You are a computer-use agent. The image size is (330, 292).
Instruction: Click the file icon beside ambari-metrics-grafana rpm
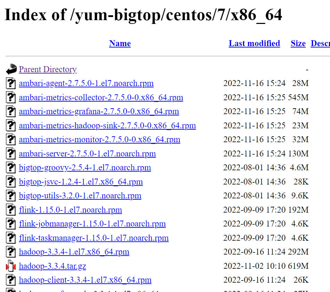(11, 111)
